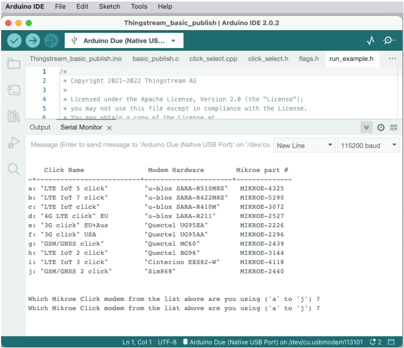
Task: Show more tabs via ellipsis button
Action: coord(392,59)
